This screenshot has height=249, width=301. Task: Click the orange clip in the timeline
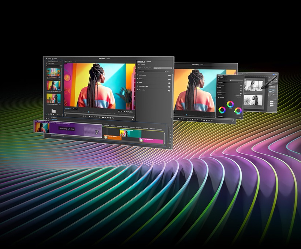tap(113, 138)
